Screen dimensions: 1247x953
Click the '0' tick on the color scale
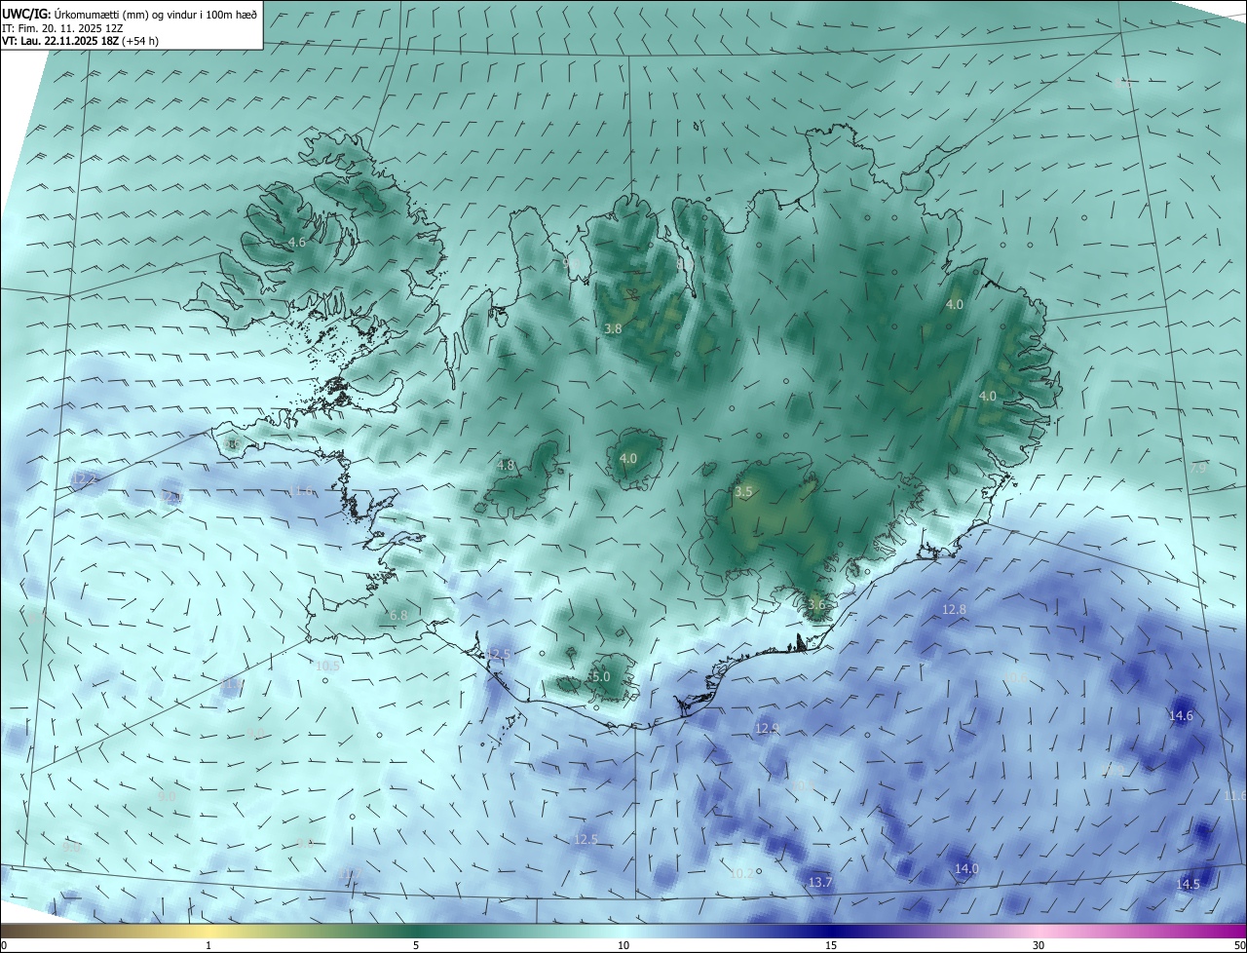[x=3, y=945]
